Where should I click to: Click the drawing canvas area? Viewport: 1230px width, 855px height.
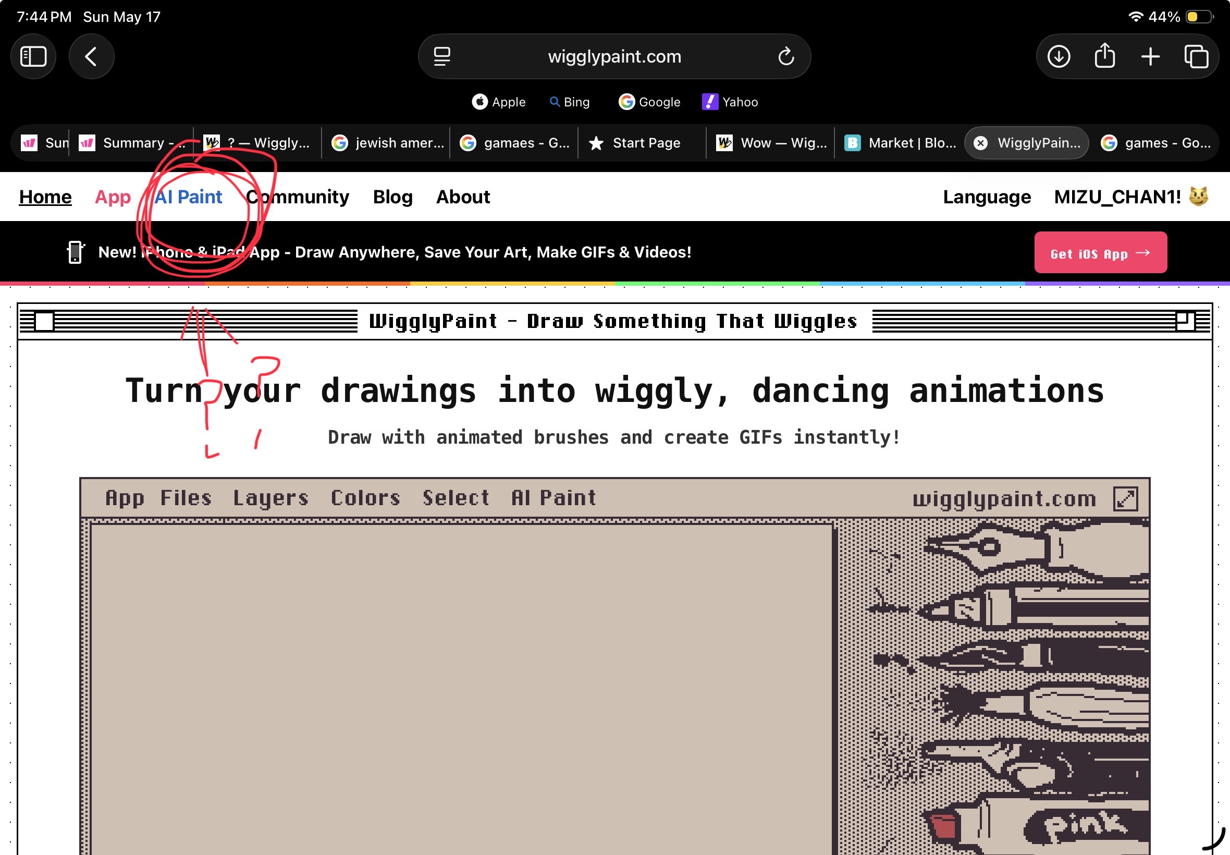tap(461, 689)
